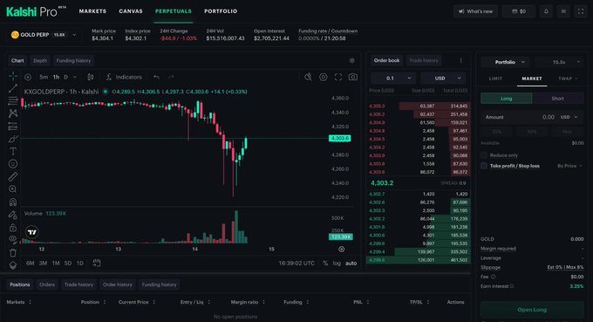593x322 pixels.
Task: Reset the chart scale target icon
Action: [x=342, y=249]
